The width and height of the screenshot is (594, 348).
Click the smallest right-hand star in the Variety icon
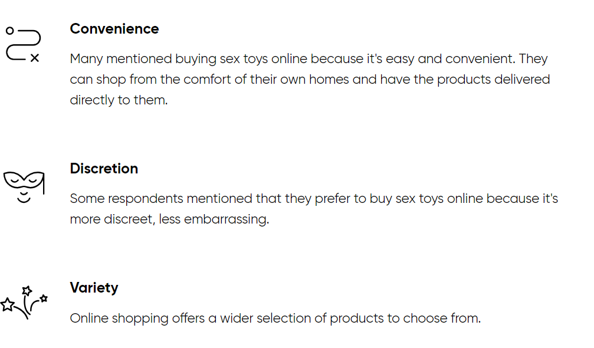coord(44,298)
